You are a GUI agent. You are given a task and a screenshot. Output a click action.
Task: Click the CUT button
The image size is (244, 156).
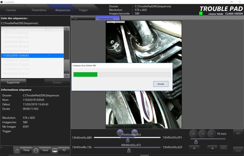(238, 151)
